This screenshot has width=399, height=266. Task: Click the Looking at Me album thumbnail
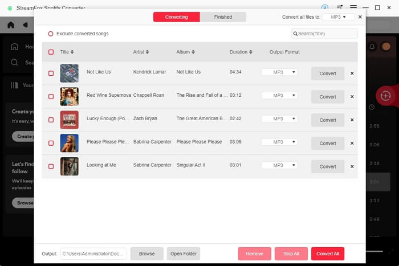click(69, 166)
